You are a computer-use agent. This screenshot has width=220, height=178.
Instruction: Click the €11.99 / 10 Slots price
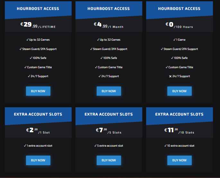pos(179,131)
